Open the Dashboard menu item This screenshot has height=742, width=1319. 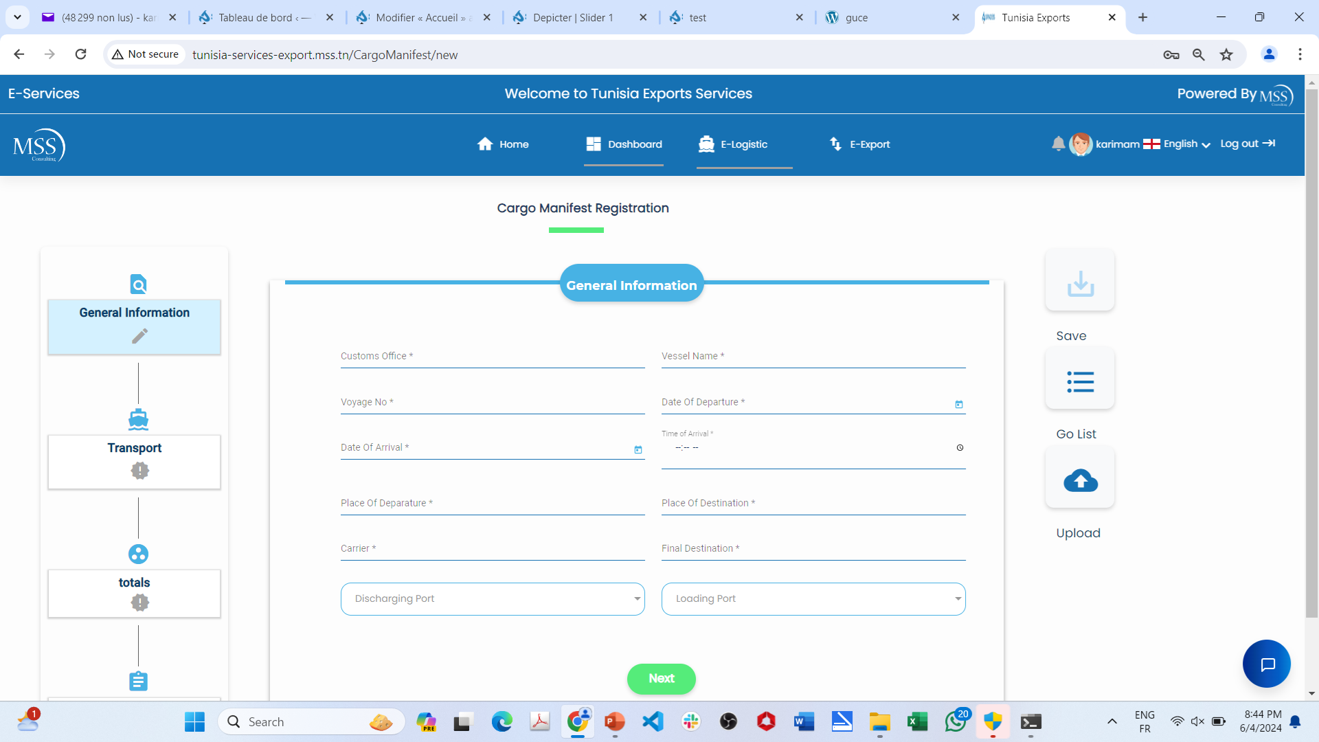pos(624,144)
